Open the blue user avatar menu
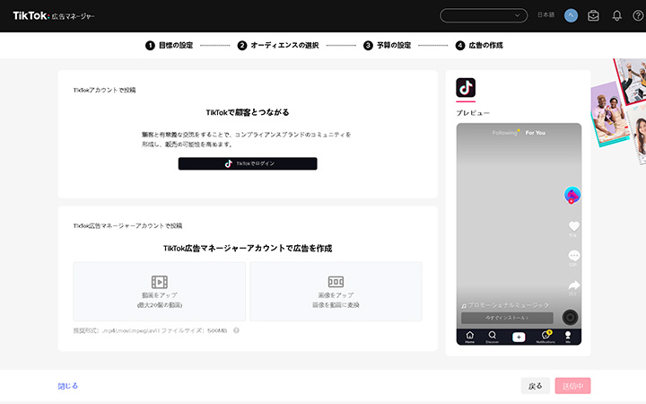This screenshot has height=404, width=646. [571, 15]
